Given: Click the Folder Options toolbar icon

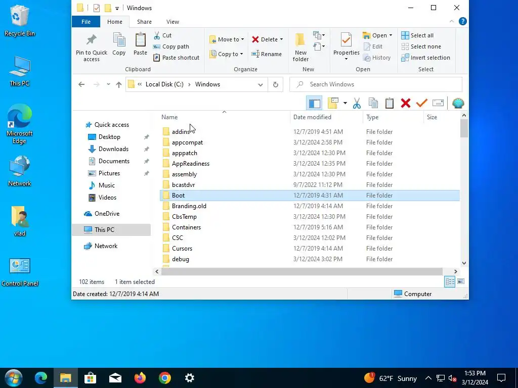Looking at the screenshot, I should pyautogui.click(x=333, y=103).
